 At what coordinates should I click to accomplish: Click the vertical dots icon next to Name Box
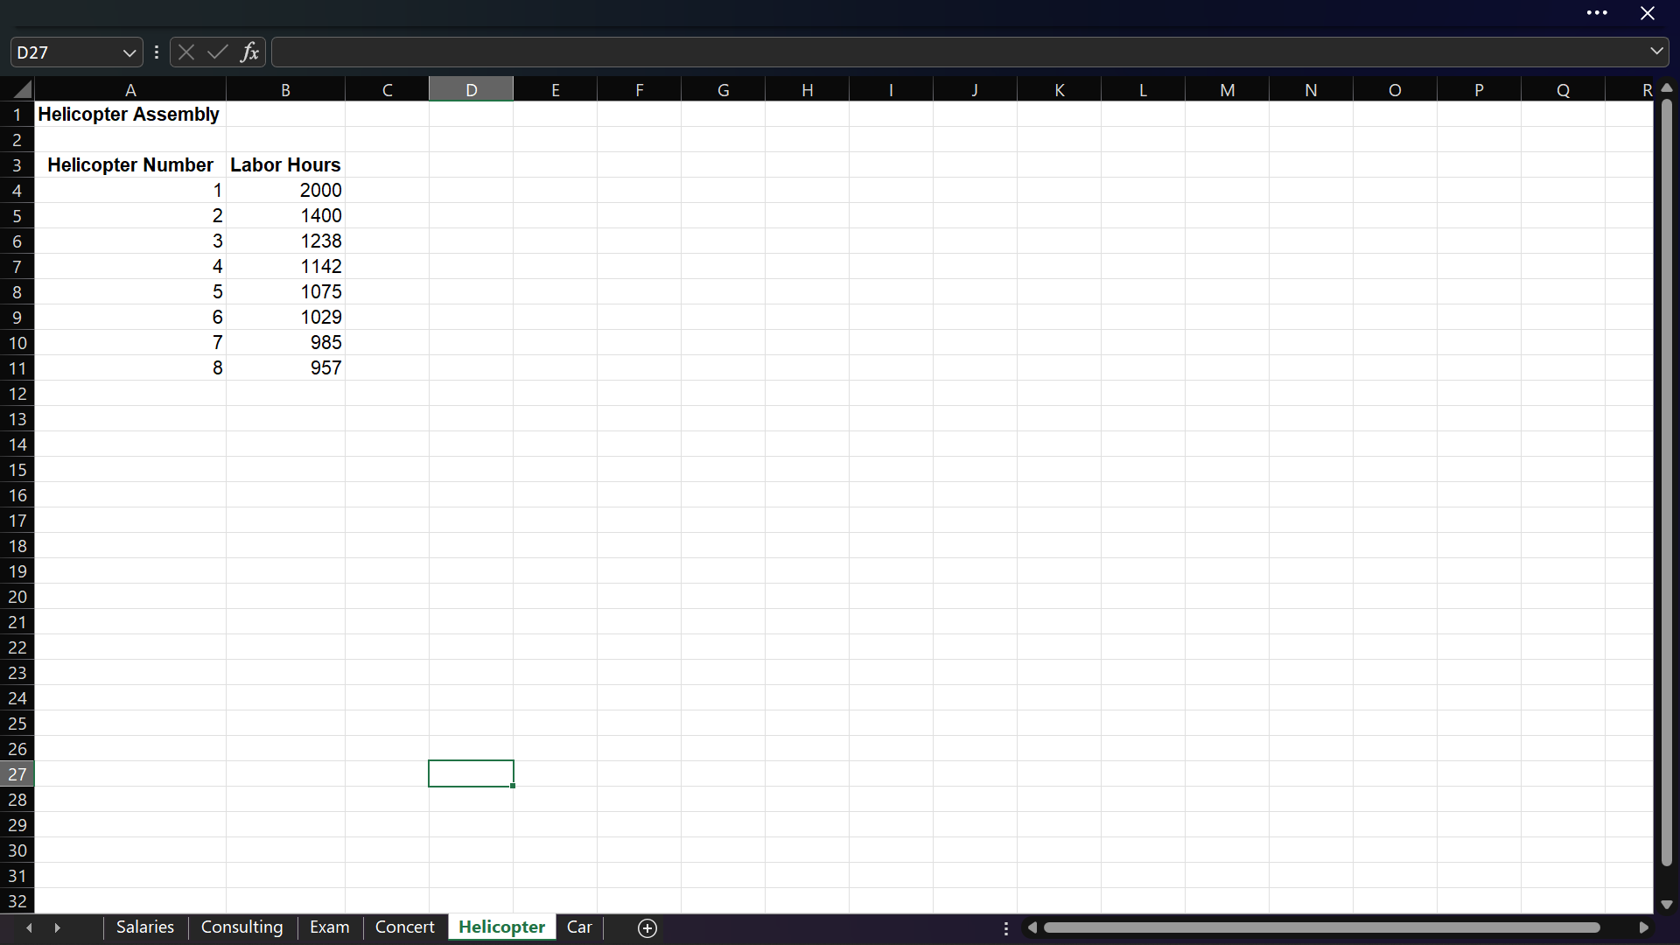point(156,52)
